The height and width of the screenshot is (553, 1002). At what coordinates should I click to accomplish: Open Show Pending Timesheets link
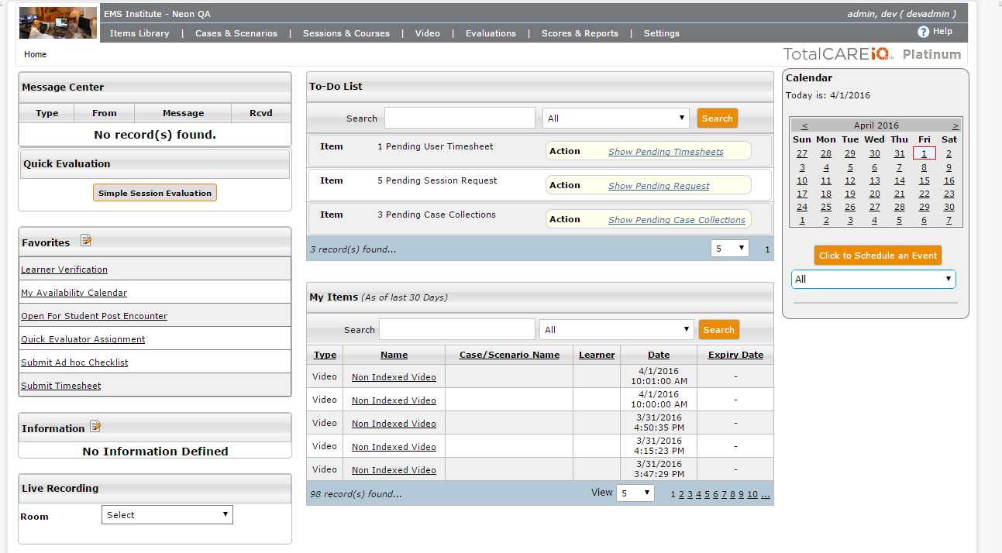click(666, 152)
